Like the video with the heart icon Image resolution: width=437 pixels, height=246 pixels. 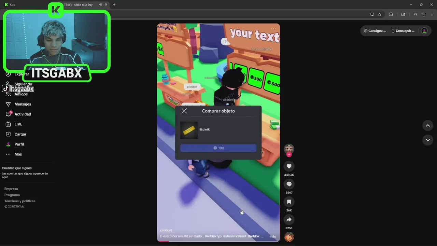point(289,166)
